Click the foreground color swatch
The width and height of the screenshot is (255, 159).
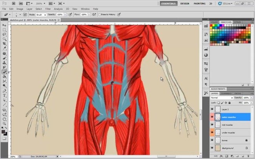tap(3, 132)
